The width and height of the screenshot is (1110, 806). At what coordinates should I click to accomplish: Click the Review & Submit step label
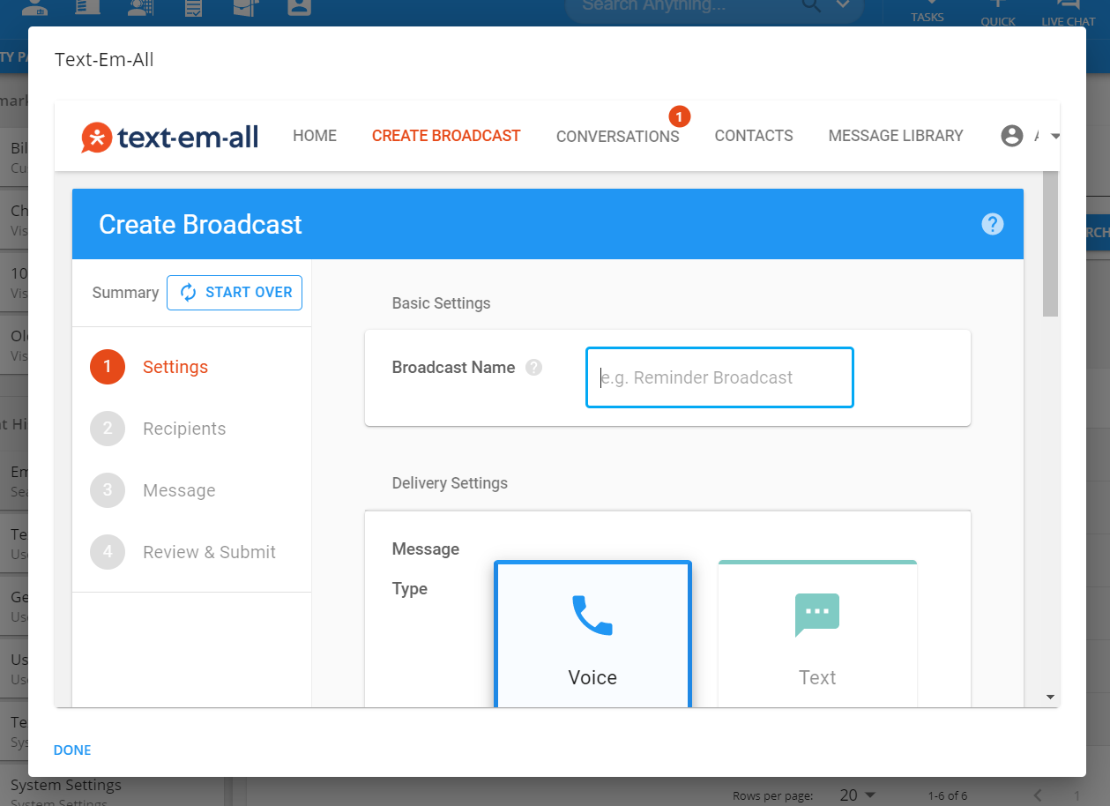[210, 552]
